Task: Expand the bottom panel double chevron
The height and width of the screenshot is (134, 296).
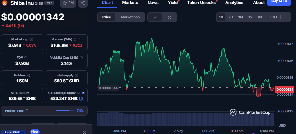Action: click(85, 132)
